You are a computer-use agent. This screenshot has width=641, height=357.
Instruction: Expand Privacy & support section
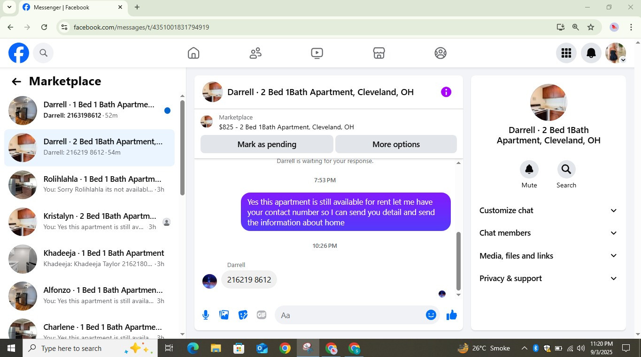548,278
